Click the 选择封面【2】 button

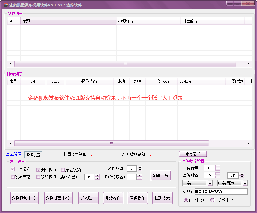(x=58, y=198)
